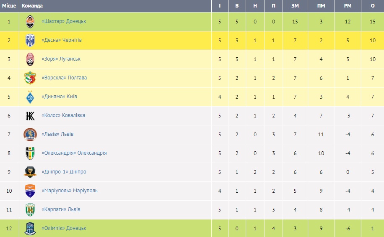Click the FC Lviv club crest
This screenshot has width=384, height=237.
pos(30,134)
